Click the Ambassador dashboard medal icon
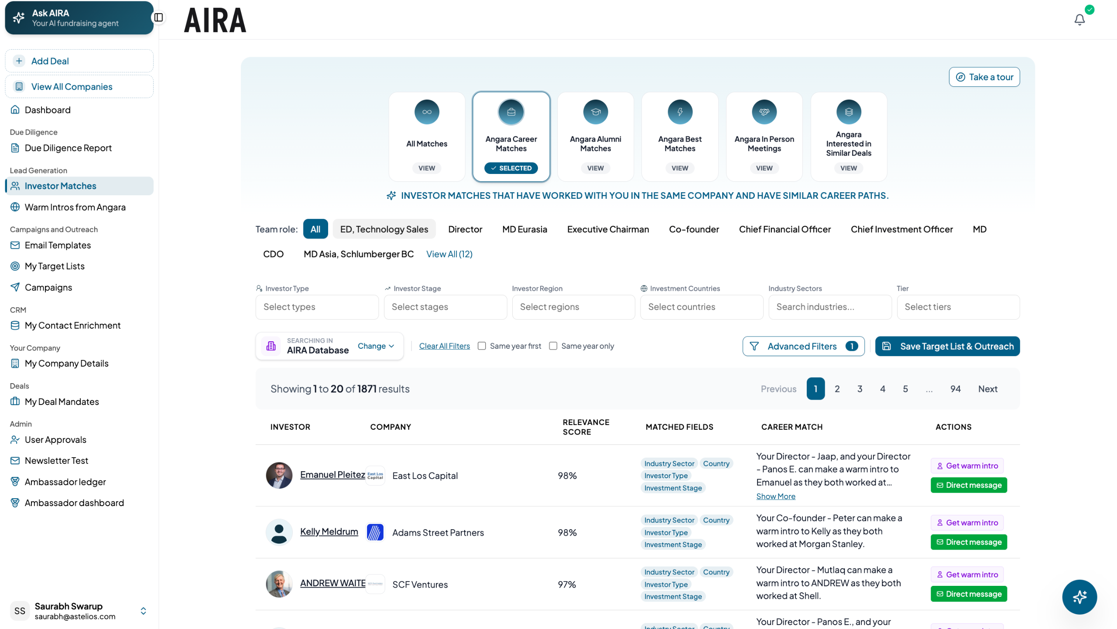This screenshot has width=1117, height=629. (15, 503)
